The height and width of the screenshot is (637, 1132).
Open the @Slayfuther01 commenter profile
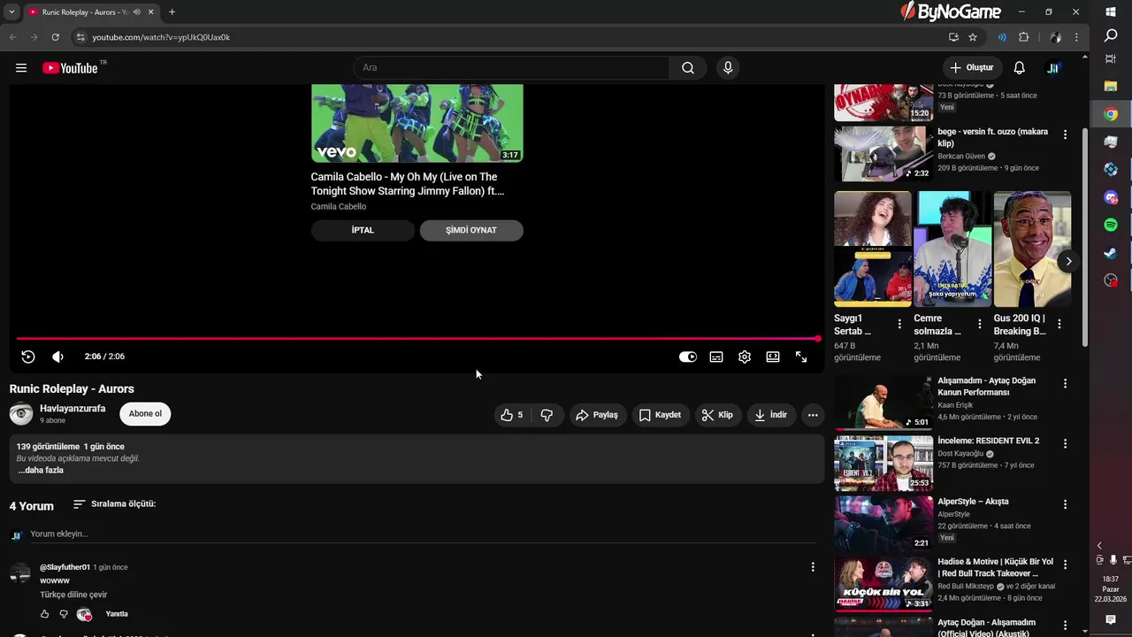(65, 567)
